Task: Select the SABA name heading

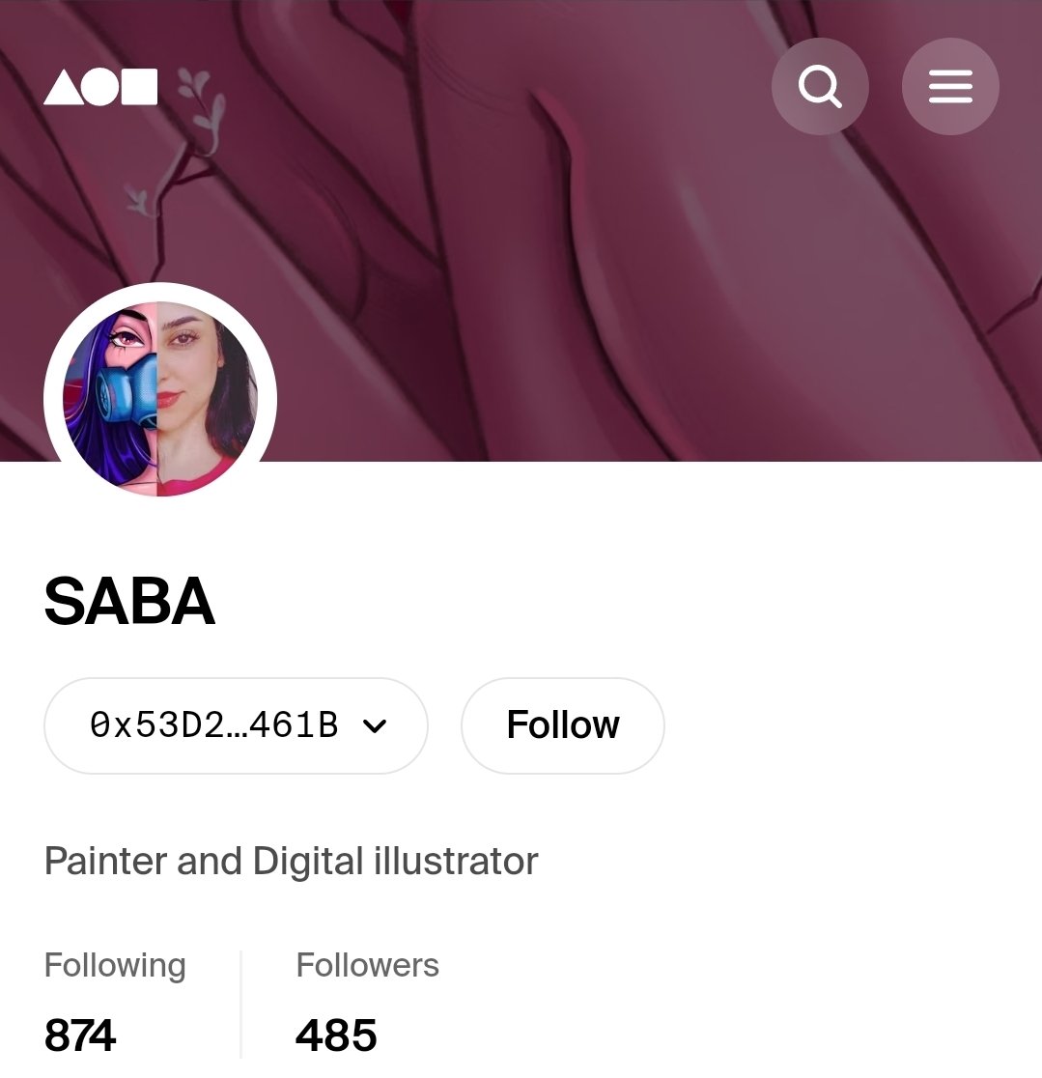Action: click(x=129, y=602)
